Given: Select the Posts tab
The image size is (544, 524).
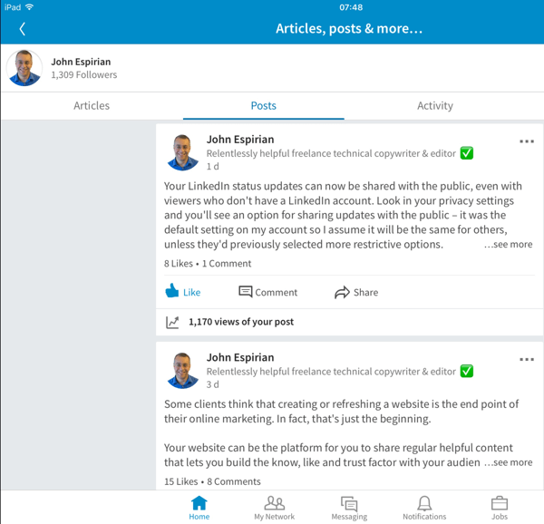Looking at the screenshot, I should tap(263, 105).
